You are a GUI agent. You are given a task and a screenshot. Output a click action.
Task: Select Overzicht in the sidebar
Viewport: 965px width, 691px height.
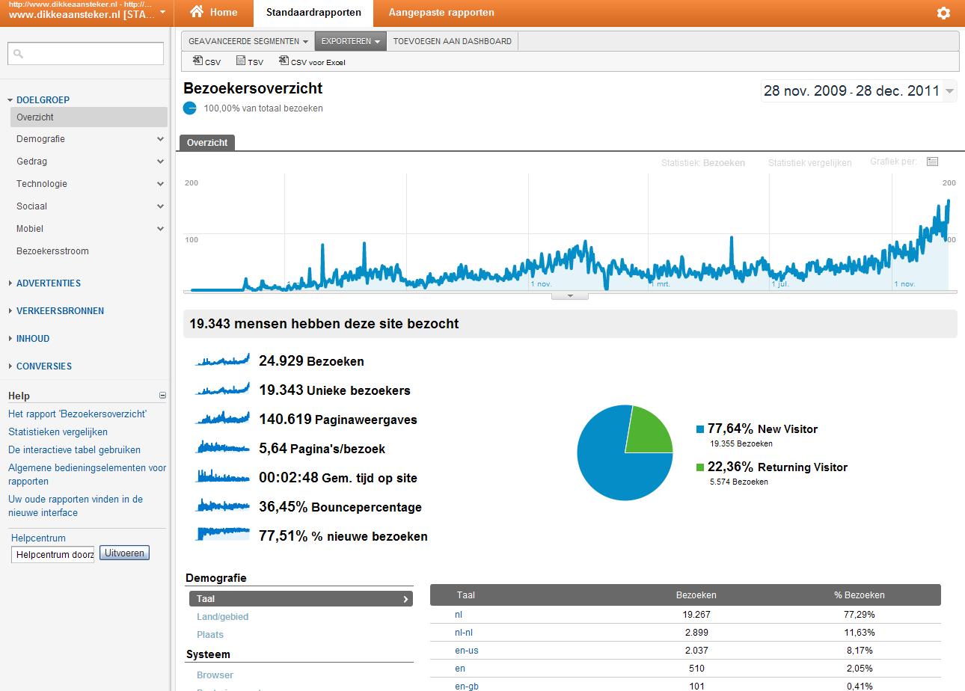(88, 117)
